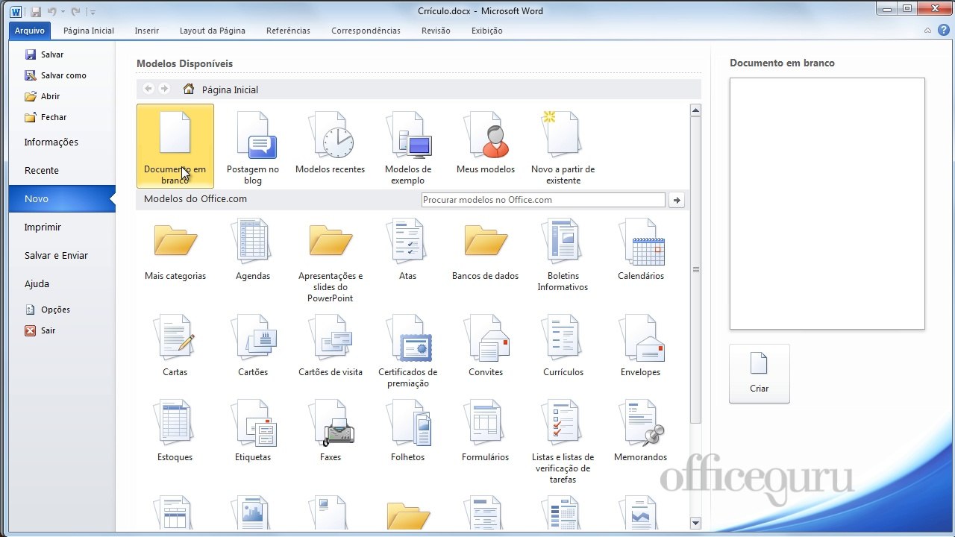955x537 pixels.
Task: Open Word Opções
Action: 48,310
